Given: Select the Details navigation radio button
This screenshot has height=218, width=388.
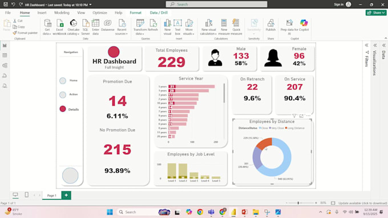Looking at the screenshot, I should [63, 109].
